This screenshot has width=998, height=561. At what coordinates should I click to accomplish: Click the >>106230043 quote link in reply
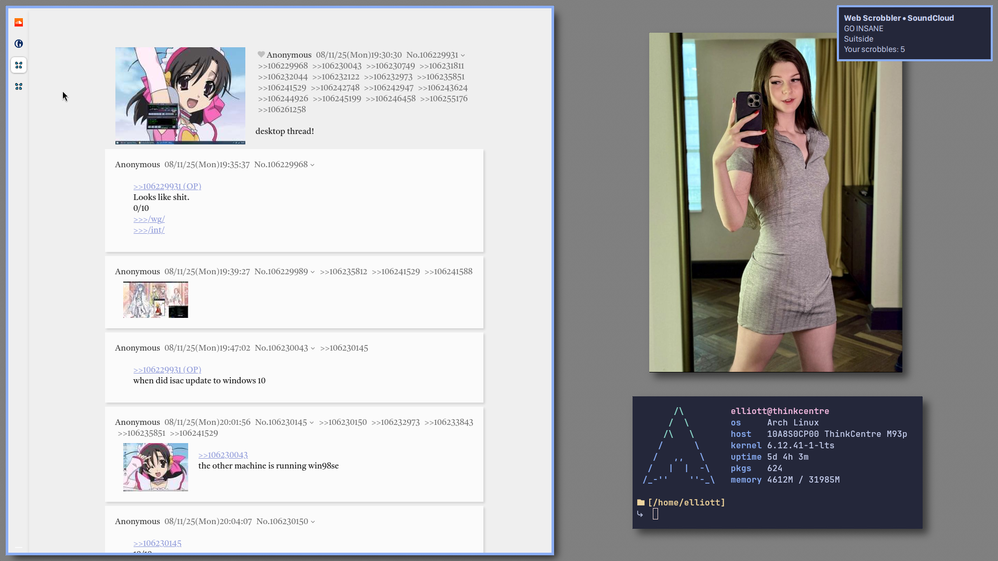222,455
